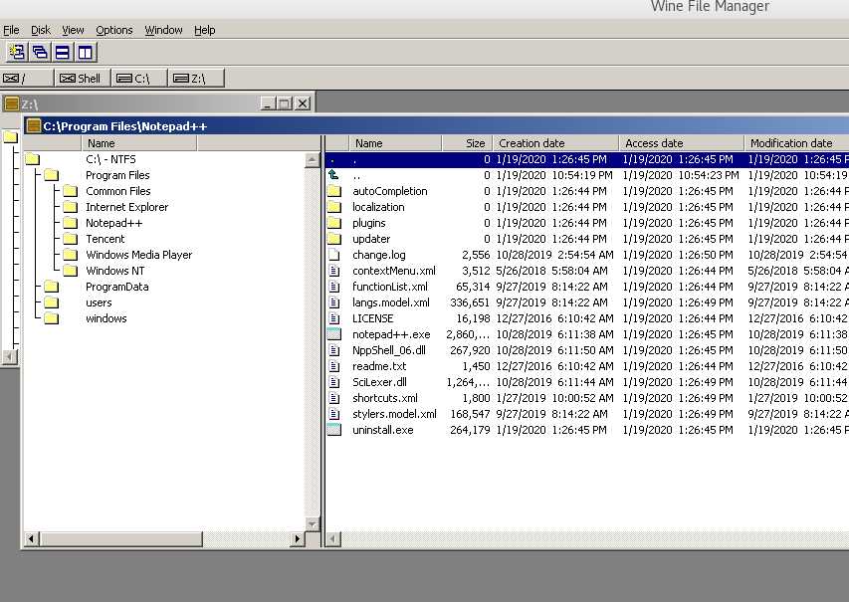Select the root '/' drive button

coord(27,79)
